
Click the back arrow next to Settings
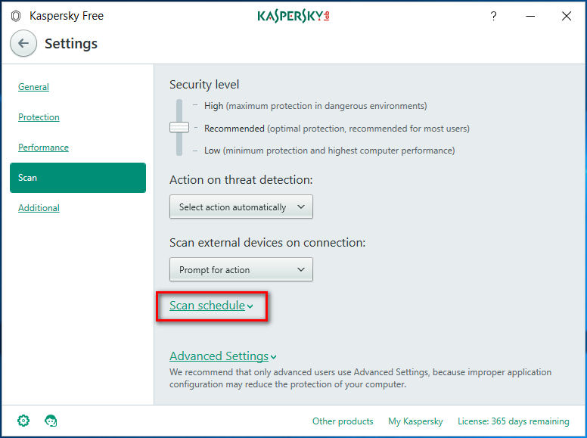23,43
